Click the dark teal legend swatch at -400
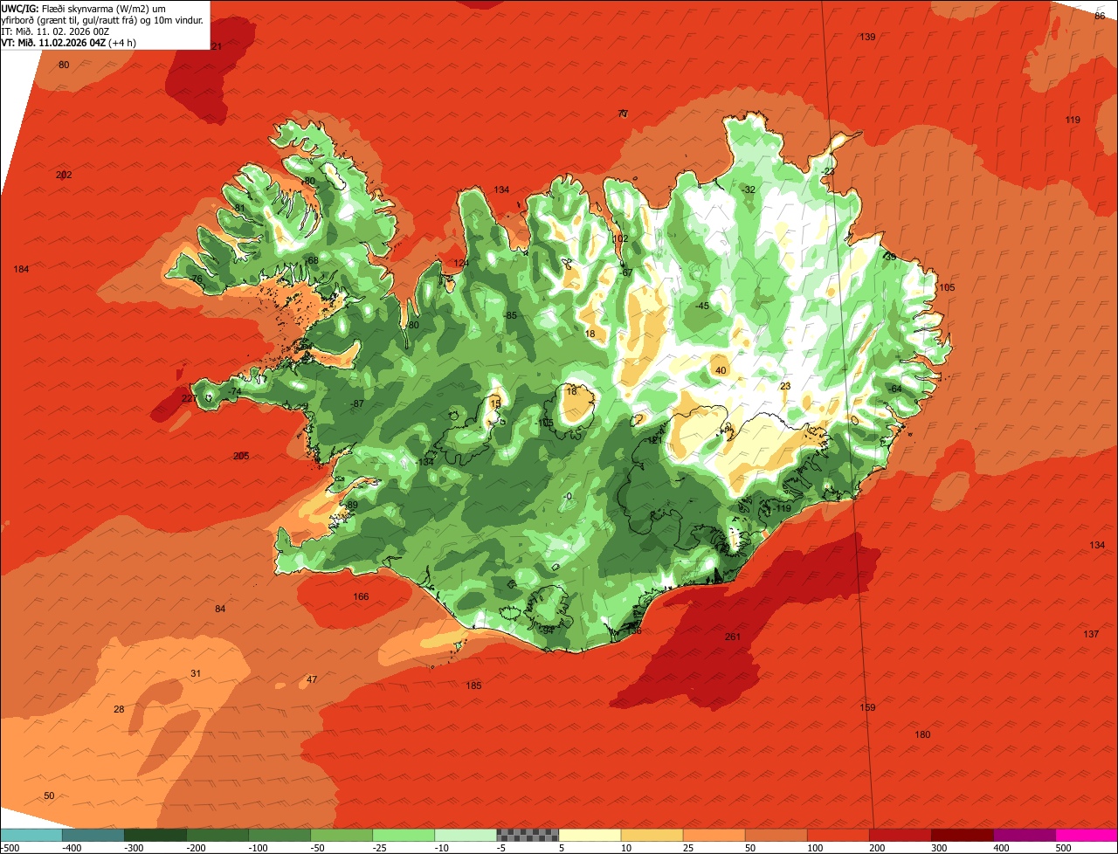The height and width of the screenshot is (854, 1118). click(x=93, y=834)
